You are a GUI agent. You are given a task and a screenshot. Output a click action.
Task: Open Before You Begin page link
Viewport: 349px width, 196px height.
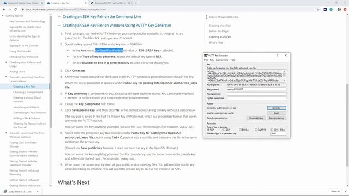tap(219, 32)
